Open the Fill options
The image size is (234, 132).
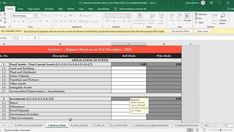point(199,18)
